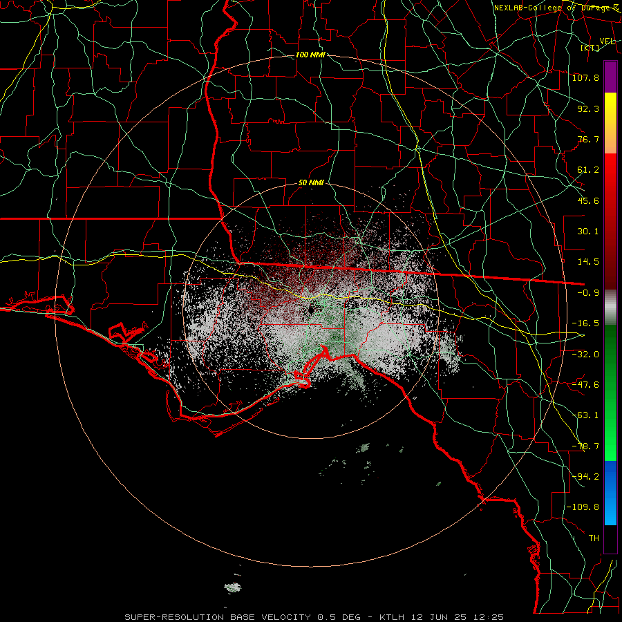Click the KTLH radar site center dot
Screen dimensions: 622x622
[311, 310]
